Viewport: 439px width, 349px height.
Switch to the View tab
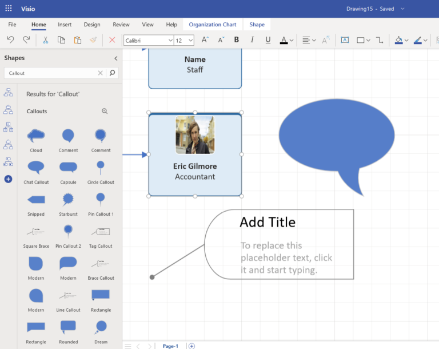[x=147, y=25]
